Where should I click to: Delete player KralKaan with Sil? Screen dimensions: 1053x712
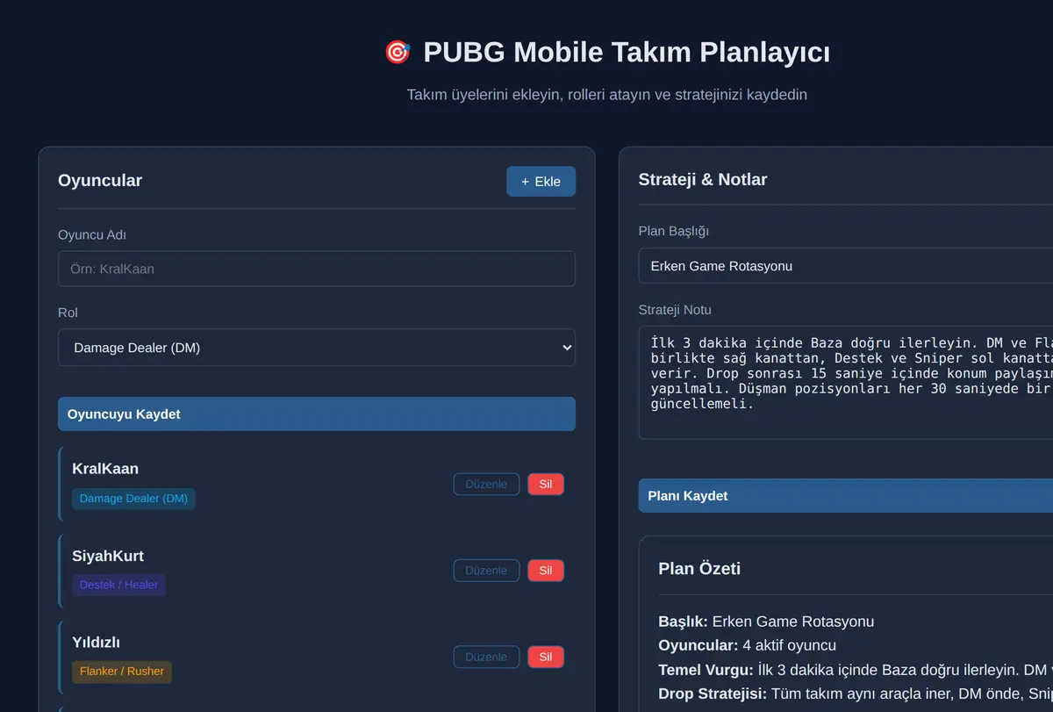546,484
